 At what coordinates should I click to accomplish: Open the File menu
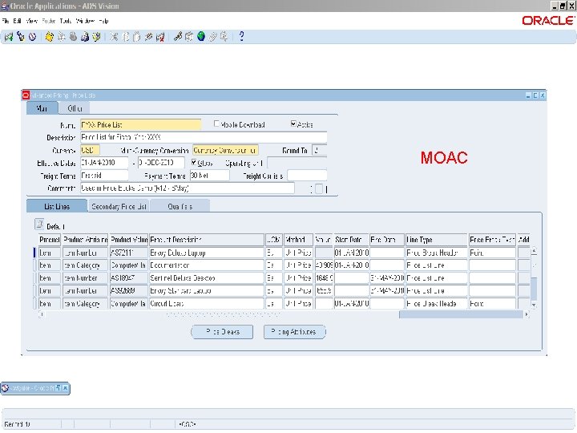point(6,21)
